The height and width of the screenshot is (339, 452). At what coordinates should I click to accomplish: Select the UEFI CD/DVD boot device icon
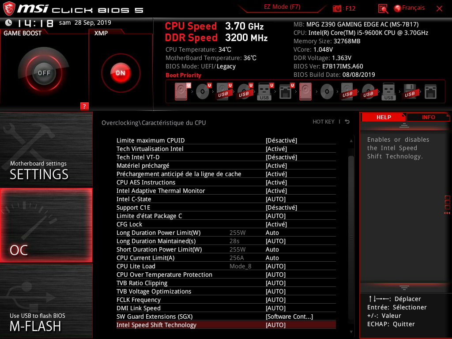coord(203,91)
